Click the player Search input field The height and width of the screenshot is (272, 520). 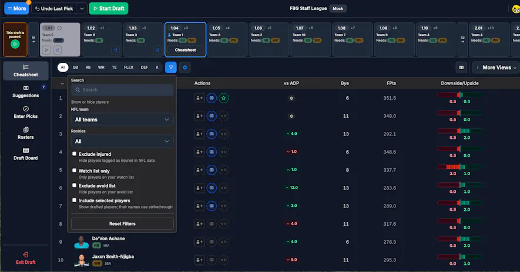tap(122, 90)
